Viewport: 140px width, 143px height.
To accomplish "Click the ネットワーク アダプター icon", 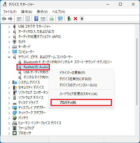I will [x=14, y=113].
